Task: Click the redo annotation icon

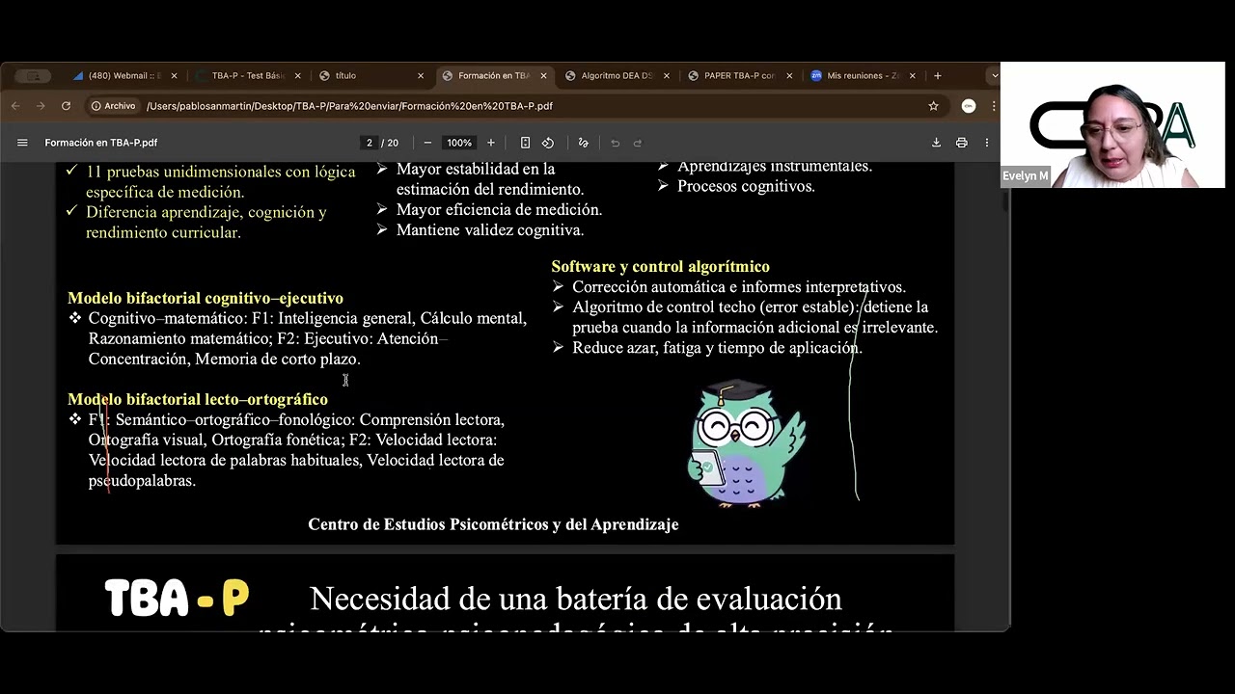Action: pyautogui.click(x=638, y=143)
